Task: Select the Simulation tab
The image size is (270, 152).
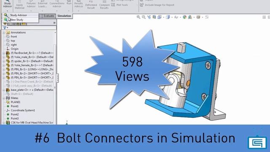Action: [64, 16]
